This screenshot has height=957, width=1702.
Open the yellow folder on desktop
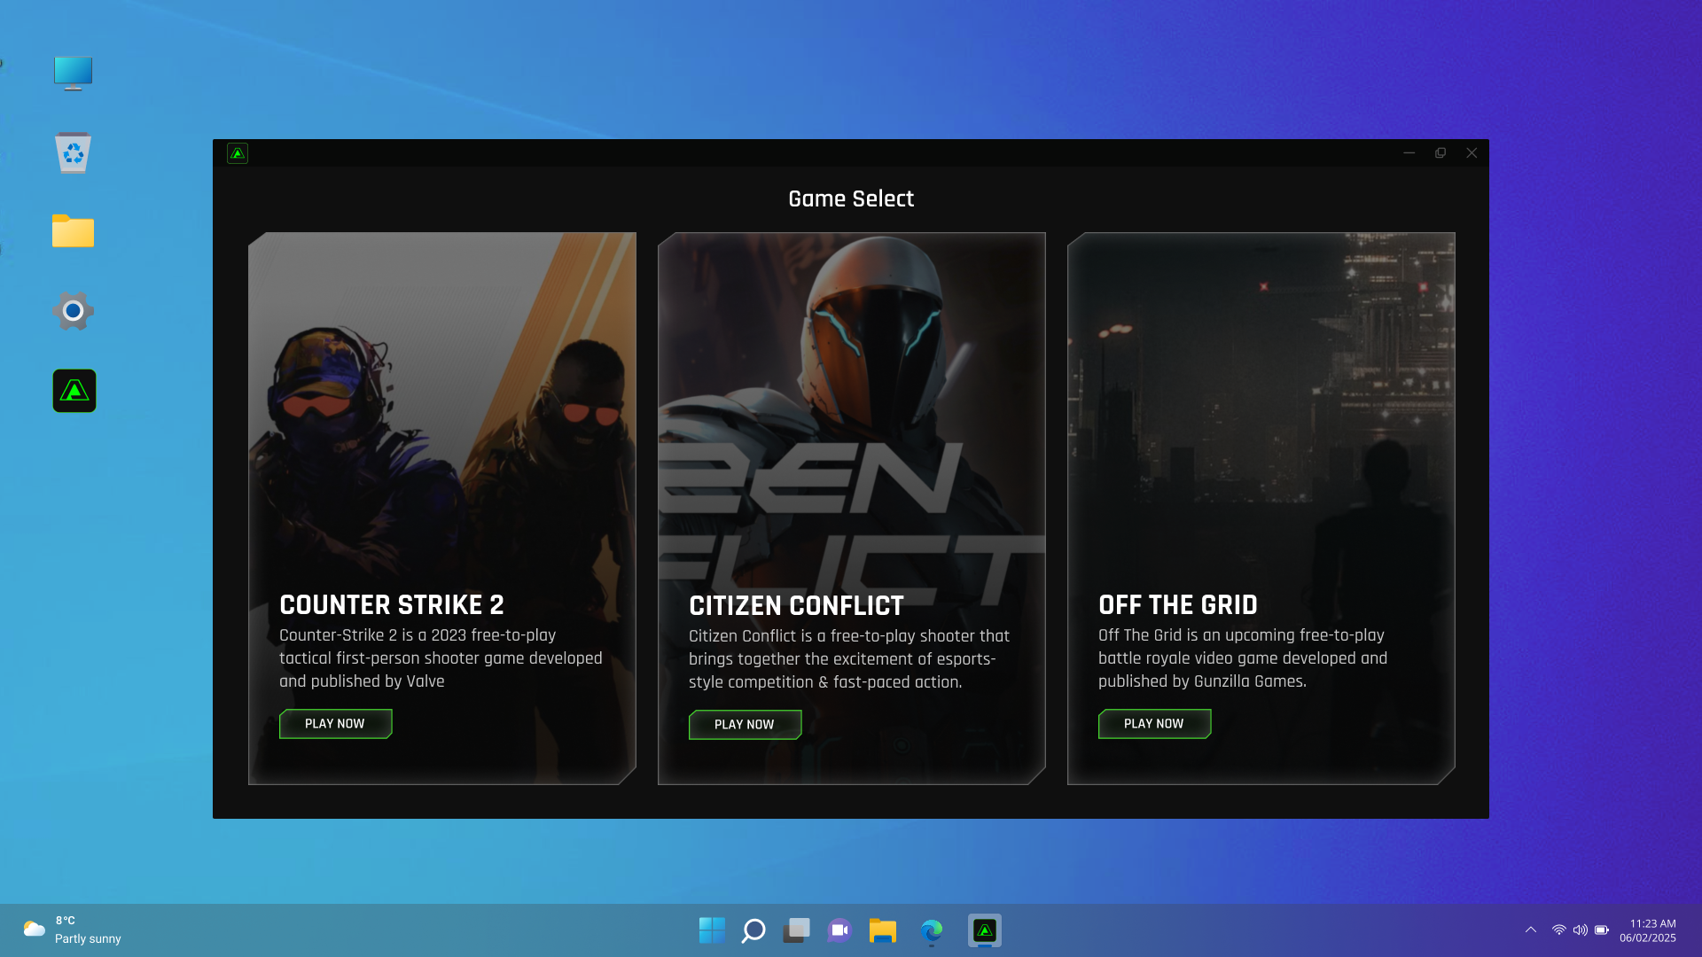(x=73, y=231)
